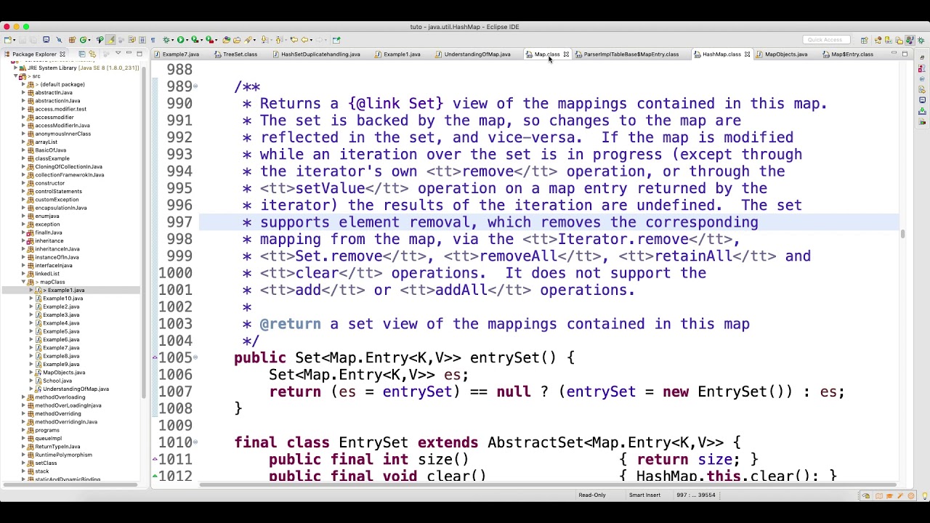Click the Forward navigation arrow icon
This screenshot has height=523, width=930.
[x=320, y=40]
